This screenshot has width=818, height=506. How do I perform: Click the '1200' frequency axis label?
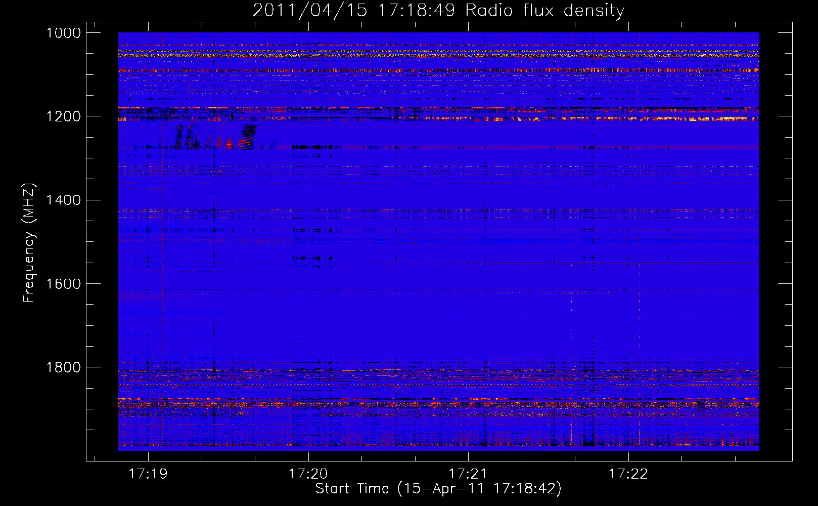point(63,116)
